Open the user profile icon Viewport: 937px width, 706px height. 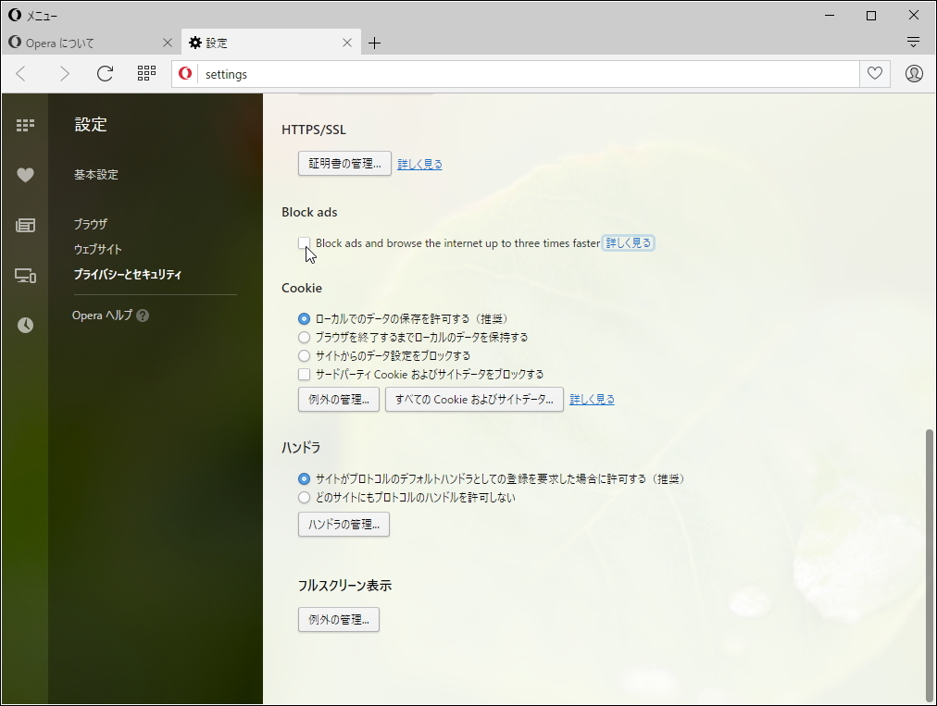pos(914,73)
